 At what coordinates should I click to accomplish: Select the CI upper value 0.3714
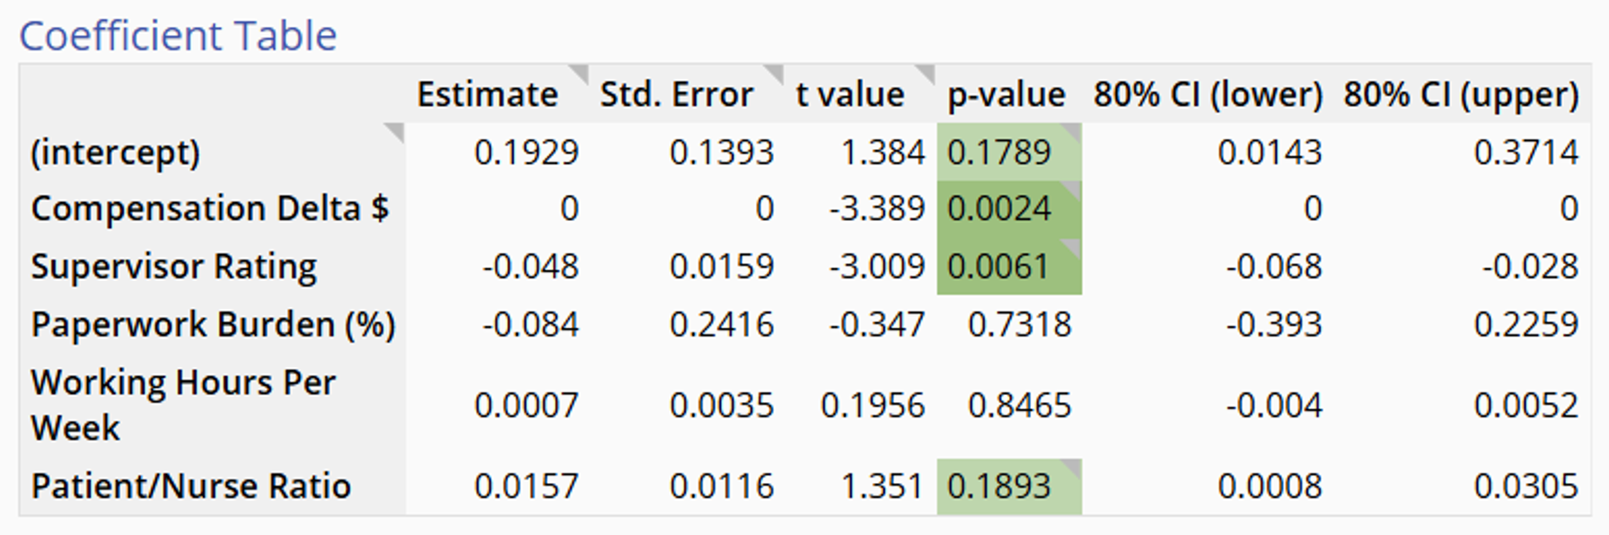(x=1526, y=153)
